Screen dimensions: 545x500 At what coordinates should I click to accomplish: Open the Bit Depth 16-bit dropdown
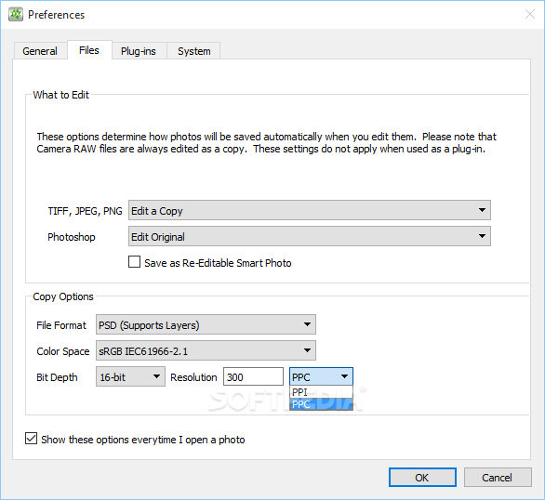pos(130,376)
